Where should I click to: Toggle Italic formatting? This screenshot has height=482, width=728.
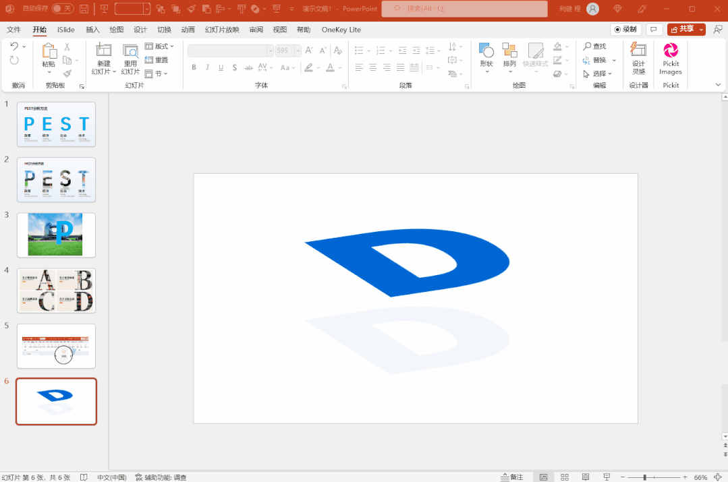(208, 67)
